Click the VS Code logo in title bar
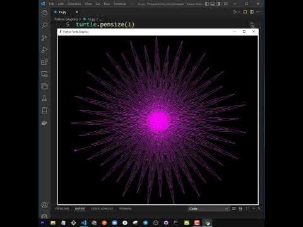The image size is (303, 227). pyautogui.click(x=43, y=4)
